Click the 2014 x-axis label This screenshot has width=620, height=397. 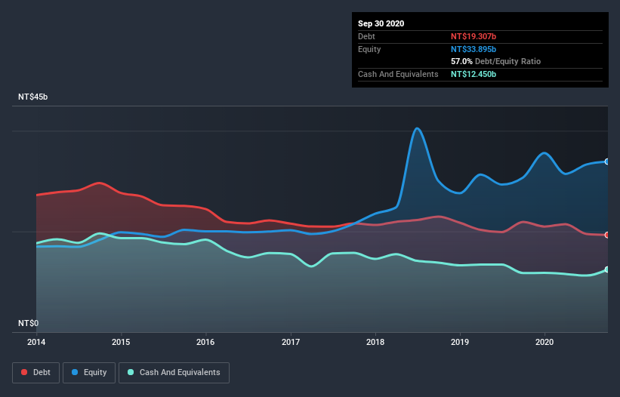36,342
